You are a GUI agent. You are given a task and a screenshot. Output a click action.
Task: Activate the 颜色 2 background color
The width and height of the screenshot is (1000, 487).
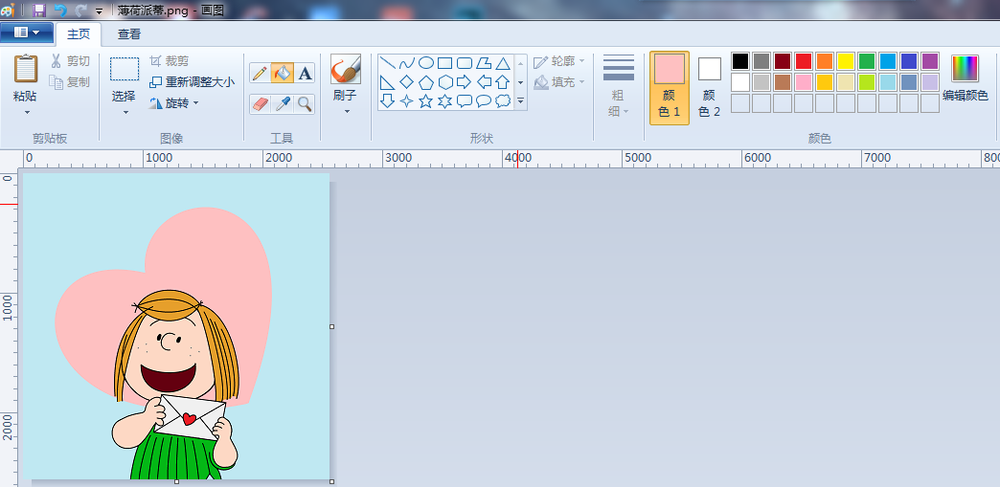[x=709, y=88]
